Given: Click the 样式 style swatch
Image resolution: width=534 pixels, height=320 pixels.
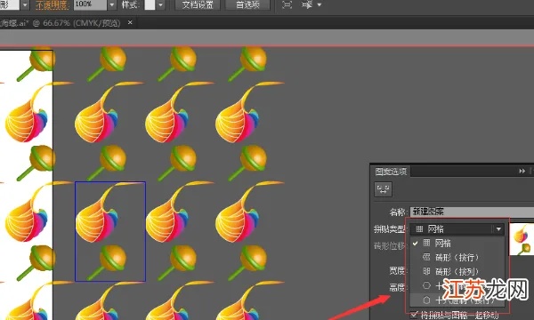Looking at the screenshot, I should pyautogui.click(x=150, y=4).
